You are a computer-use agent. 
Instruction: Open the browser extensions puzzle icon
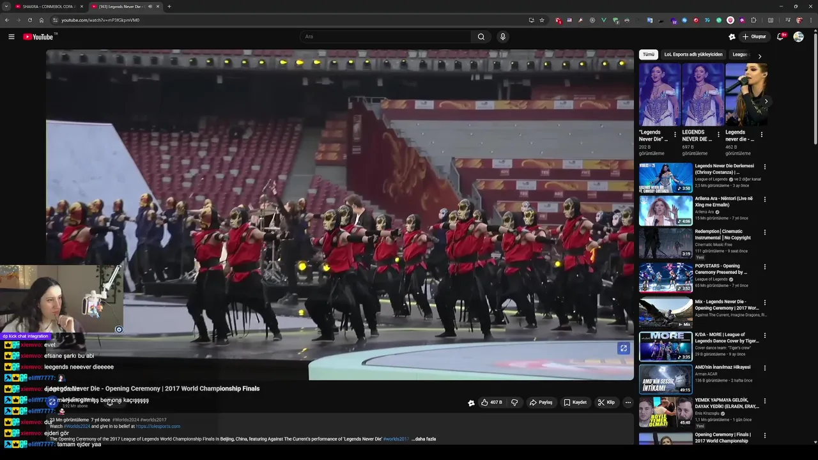pos(753,20)
